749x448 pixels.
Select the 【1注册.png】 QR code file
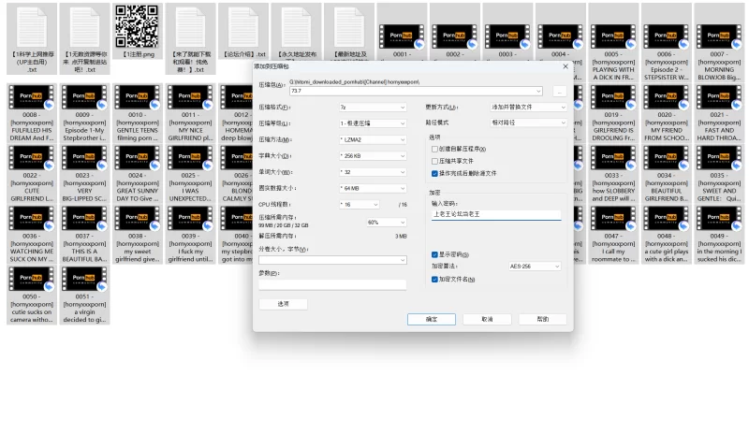136,26
